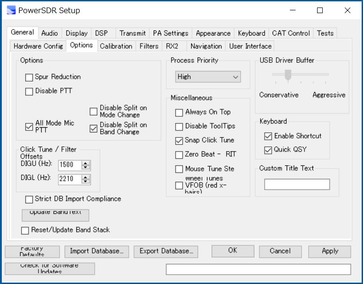Enable Strict DB Import Compliance
Screen dimensions: 363x284
(29, 200)
